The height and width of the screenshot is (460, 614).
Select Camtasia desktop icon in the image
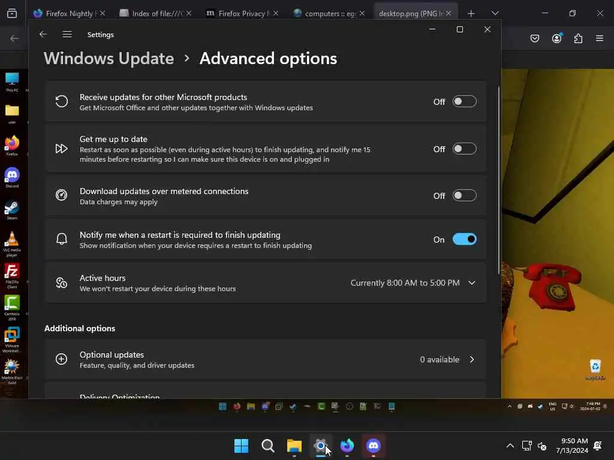(x=12, y=308)
